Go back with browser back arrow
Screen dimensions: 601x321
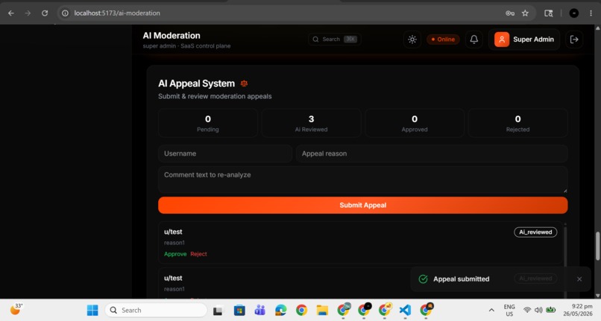tap(11, 13)
